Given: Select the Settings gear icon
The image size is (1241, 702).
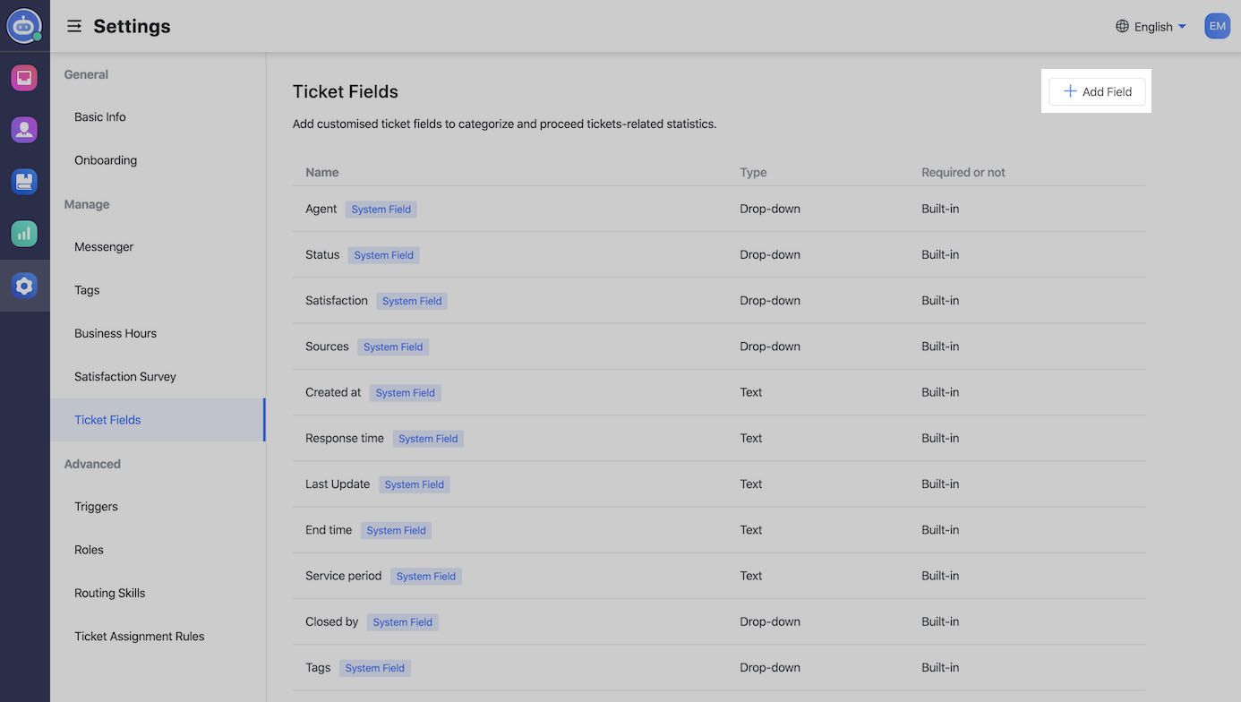Looking at the screenshot, I should [24, 285].
